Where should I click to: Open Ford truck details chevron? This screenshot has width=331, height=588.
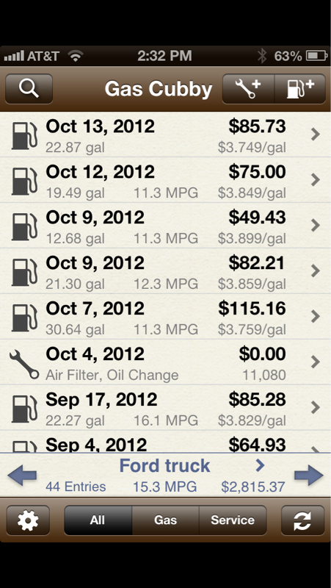tap(260, 465)
